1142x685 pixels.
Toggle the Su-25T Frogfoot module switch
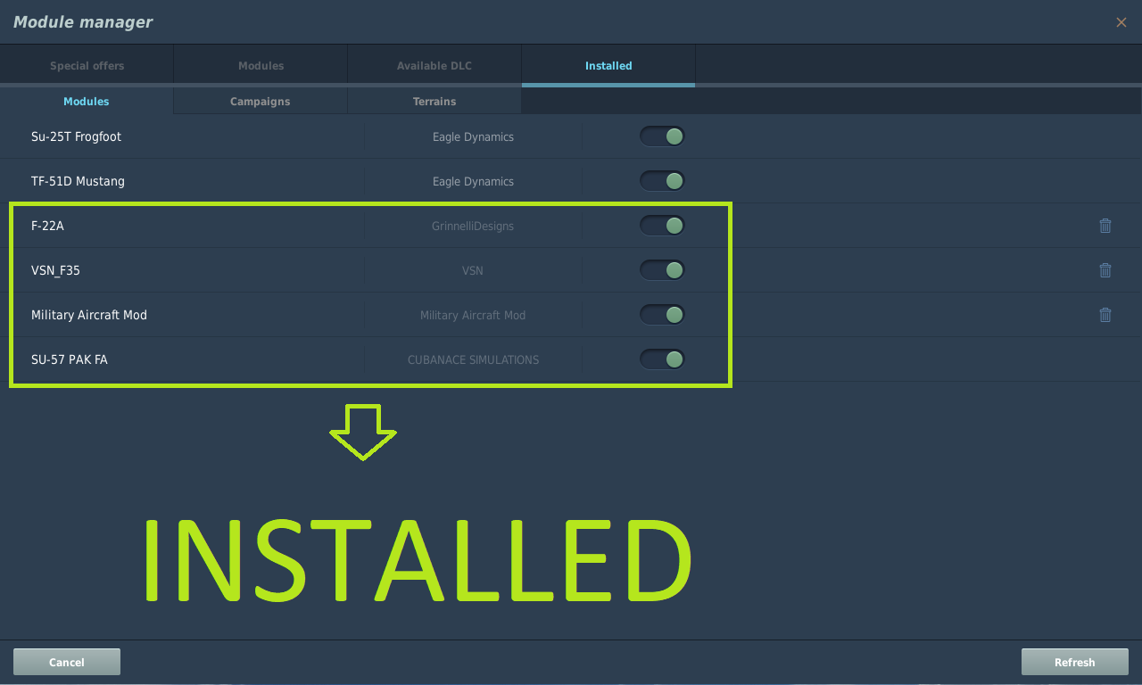[662, 136]
